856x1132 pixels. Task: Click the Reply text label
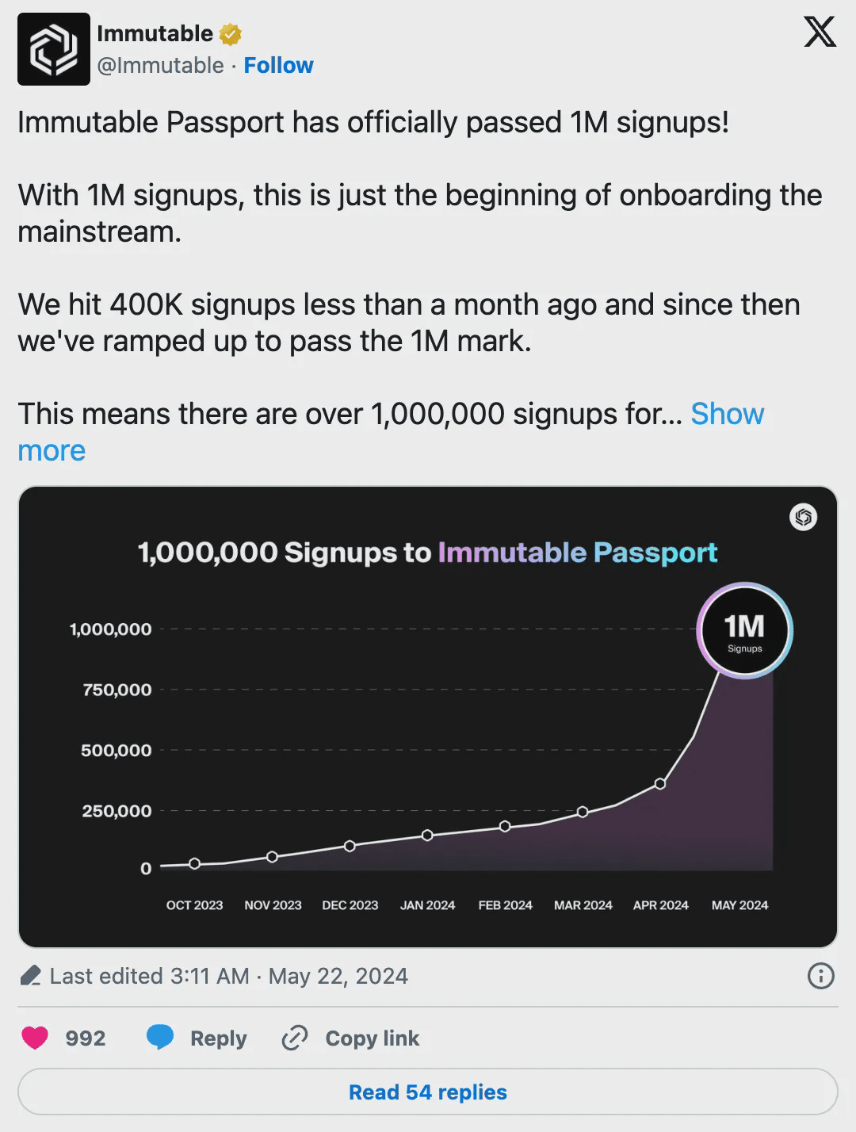(218, 1038)
